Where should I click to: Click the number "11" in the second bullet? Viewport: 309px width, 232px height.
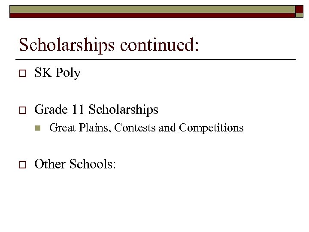(78, 110)
